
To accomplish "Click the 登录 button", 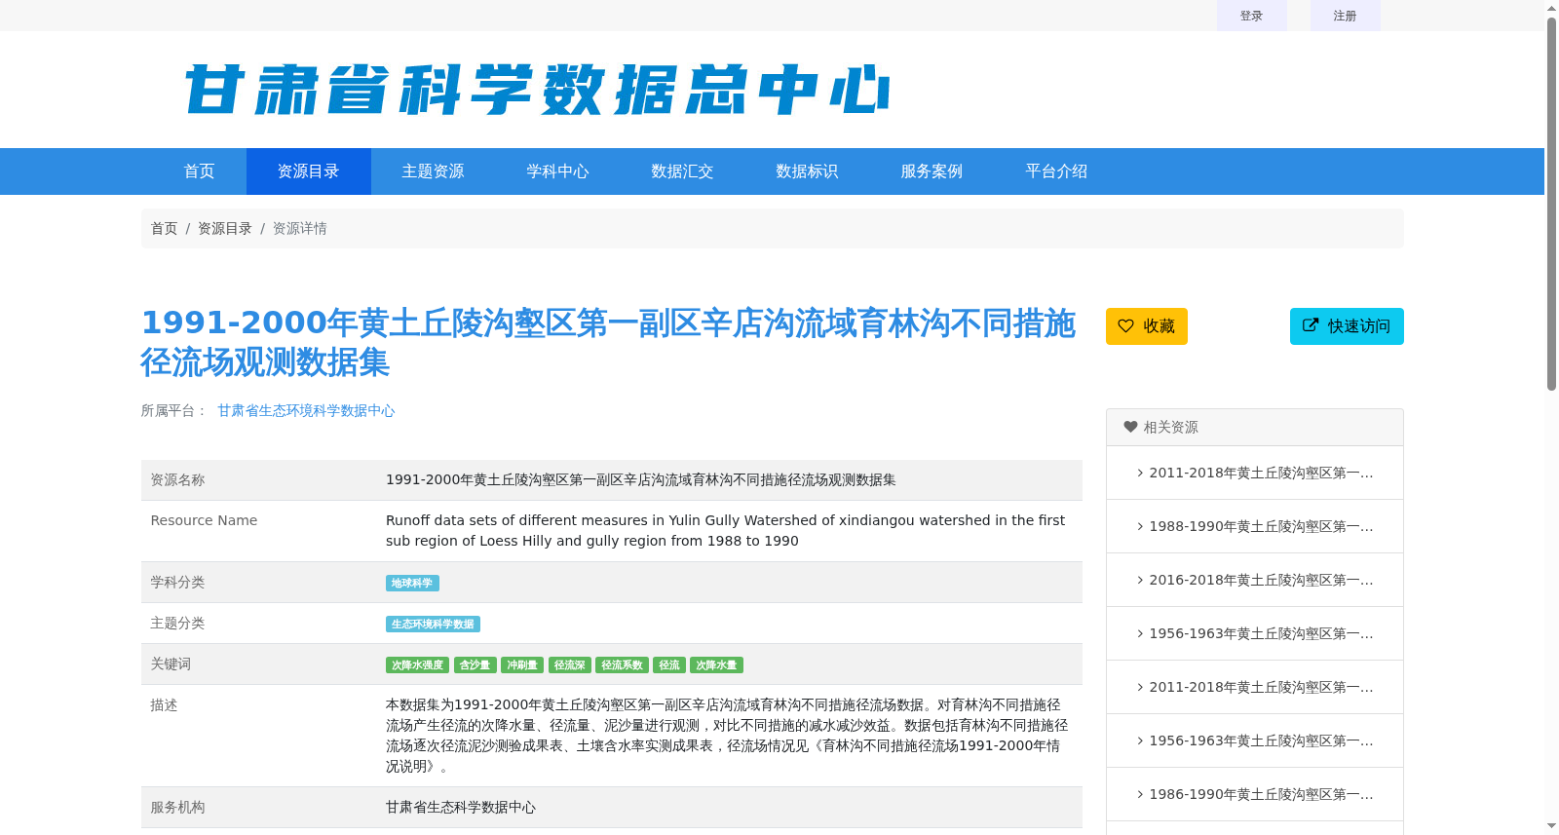I will pyautogui.click(x=1252, y=16).
